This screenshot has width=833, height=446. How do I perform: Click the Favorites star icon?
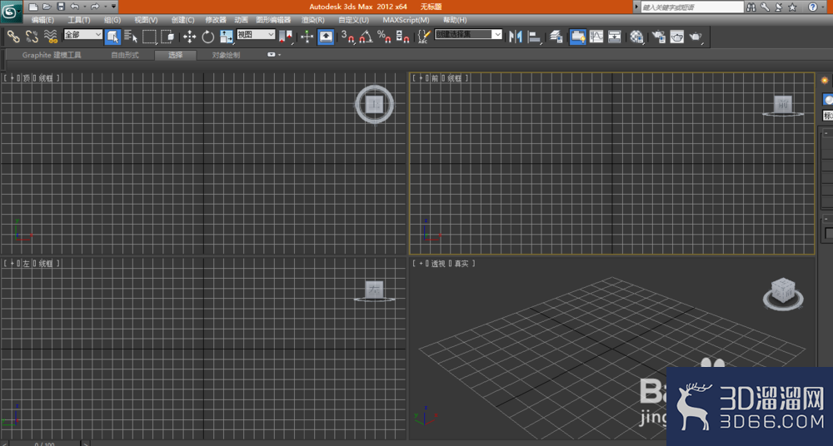[x=793, y=7]
